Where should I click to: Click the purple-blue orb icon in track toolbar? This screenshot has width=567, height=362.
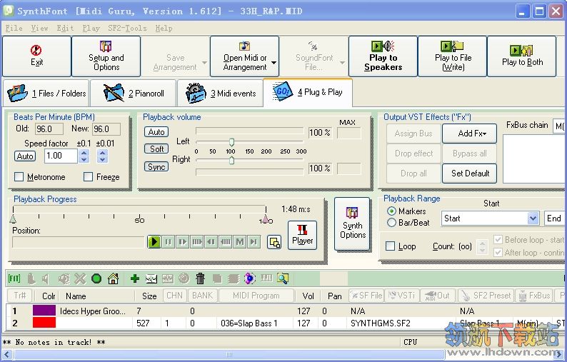click(x=249, y=278)
